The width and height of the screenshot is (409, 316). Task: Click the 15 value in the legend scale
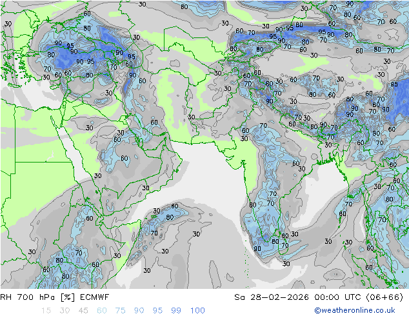pos(46,310)
